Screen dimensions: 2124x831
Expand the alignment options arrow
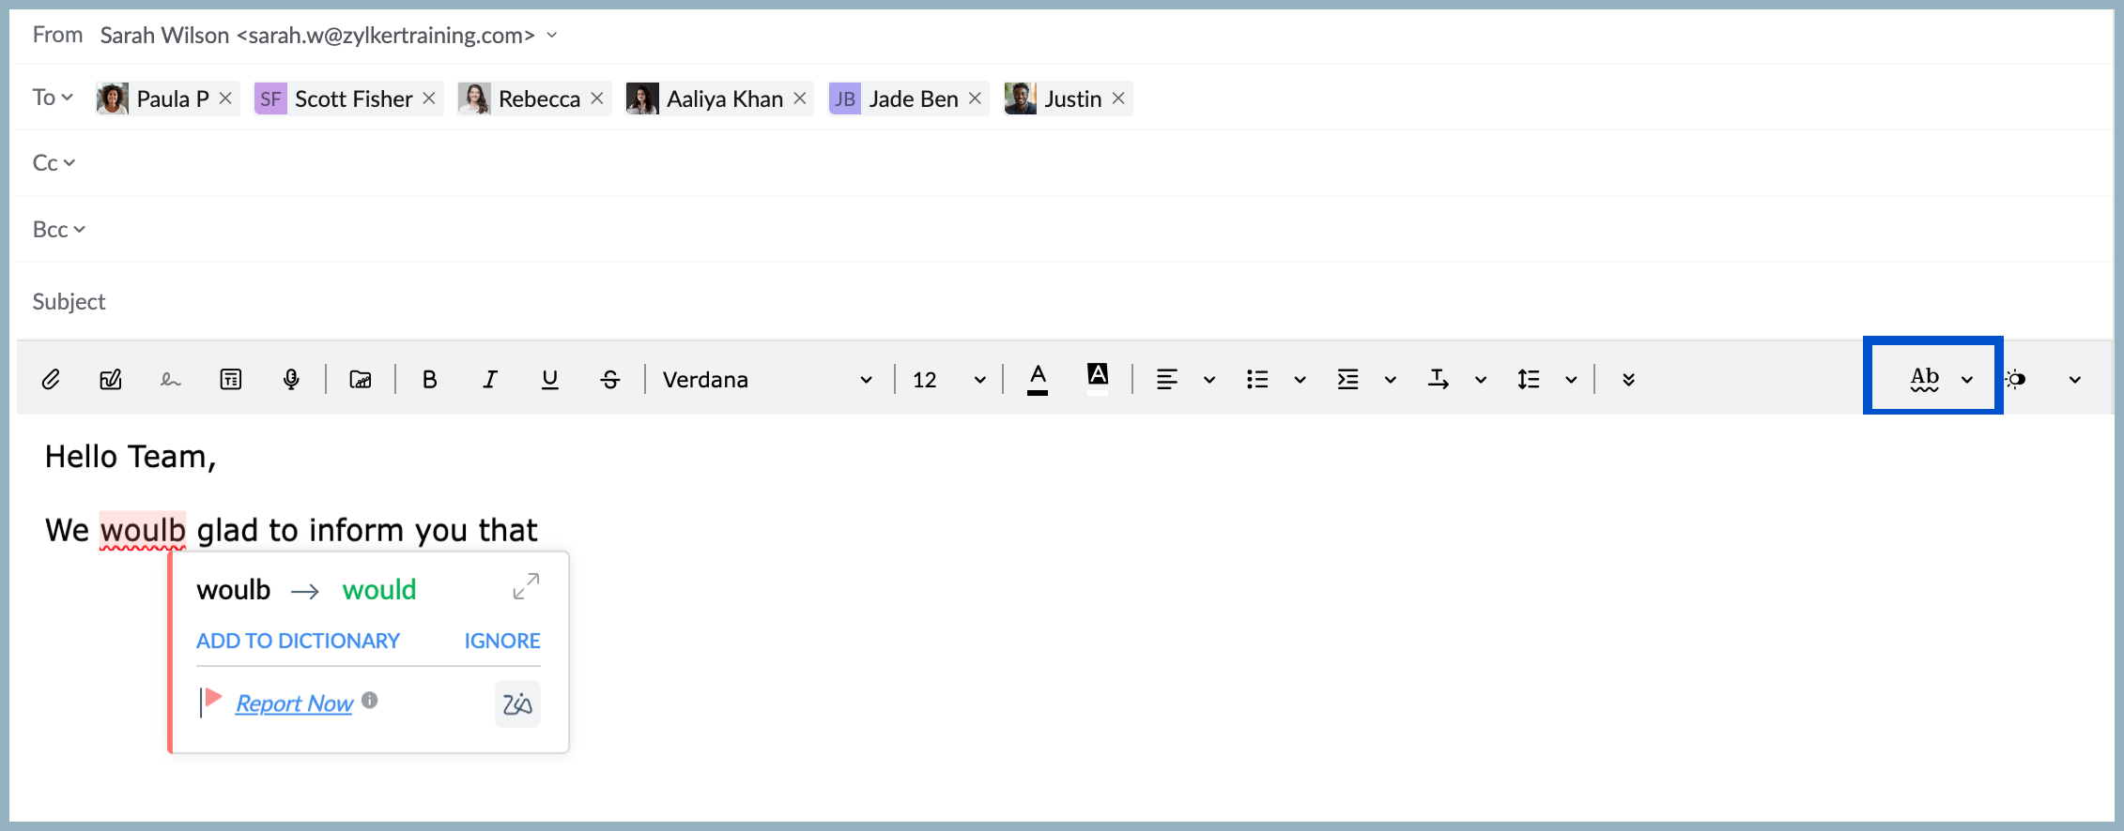(x=1209, y=380)
